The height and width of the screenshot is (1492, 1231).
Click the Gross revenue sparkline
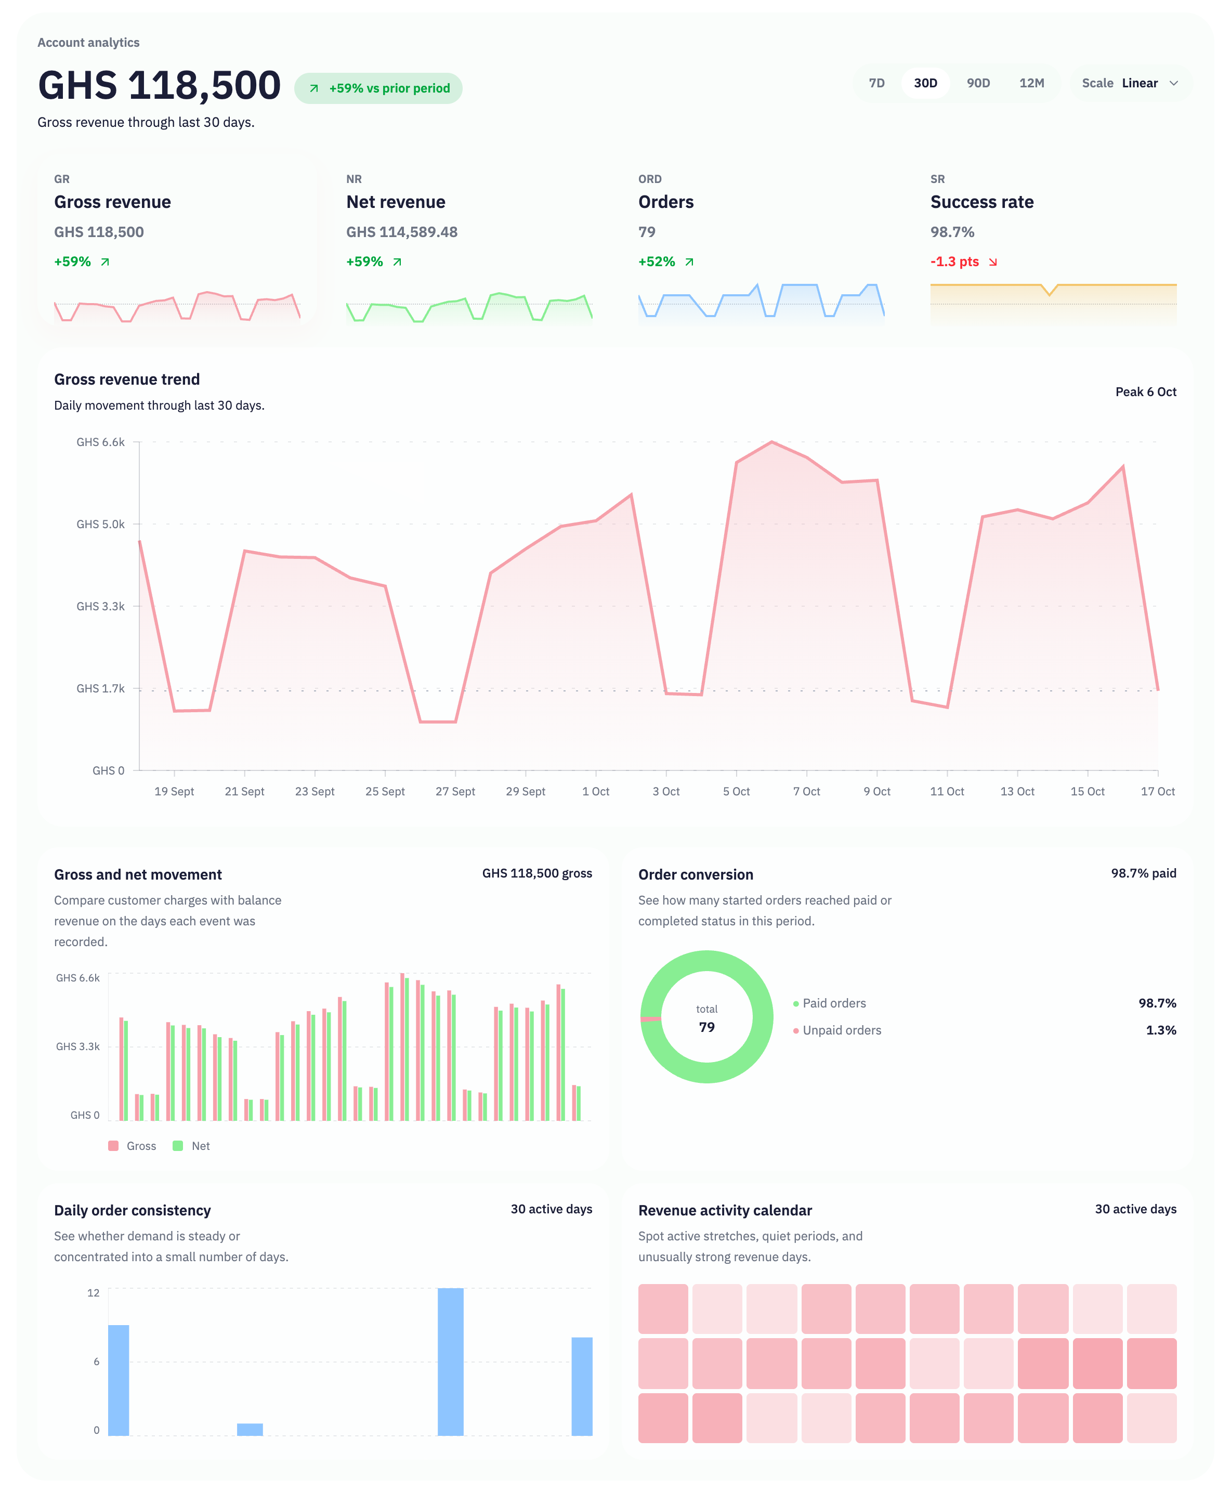coord(177,306)
